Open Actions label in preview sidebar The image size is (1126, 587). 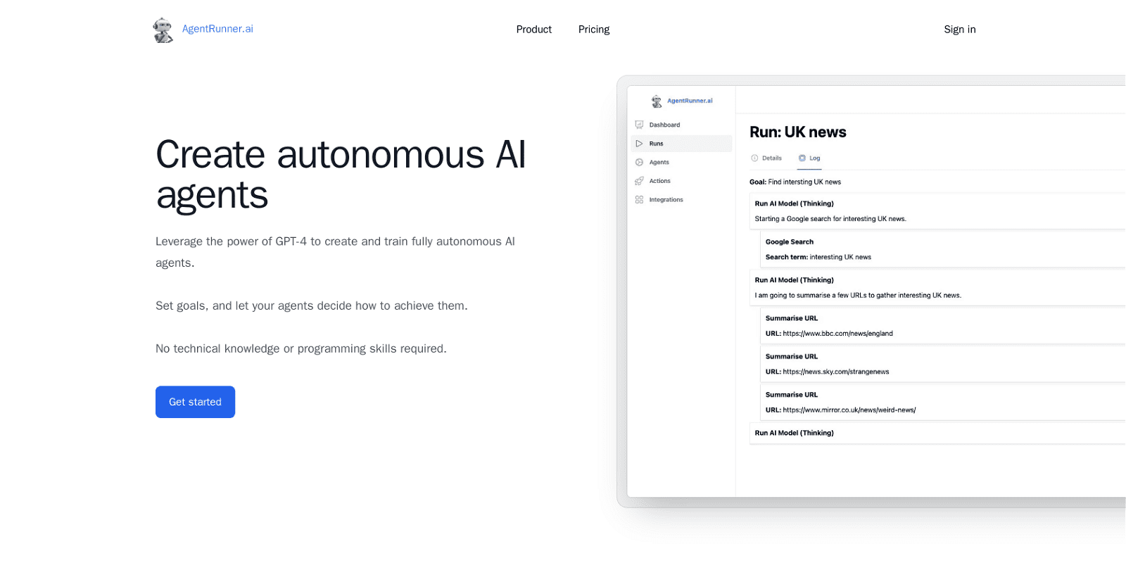[659, 181]
